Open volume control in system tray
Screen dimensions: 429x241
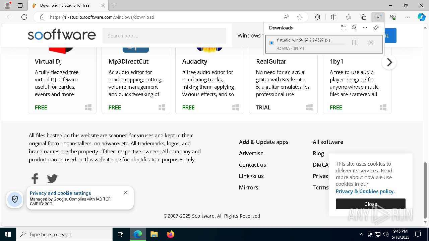click(386, 234)
